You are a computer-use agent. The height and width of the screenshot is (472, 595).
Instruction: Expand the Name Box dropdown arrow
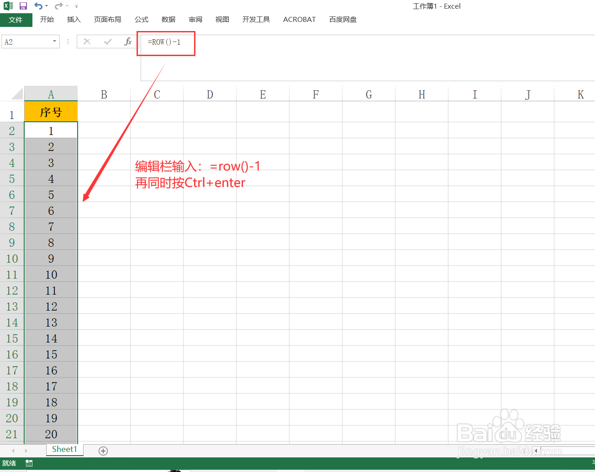(x=55, y=41)
